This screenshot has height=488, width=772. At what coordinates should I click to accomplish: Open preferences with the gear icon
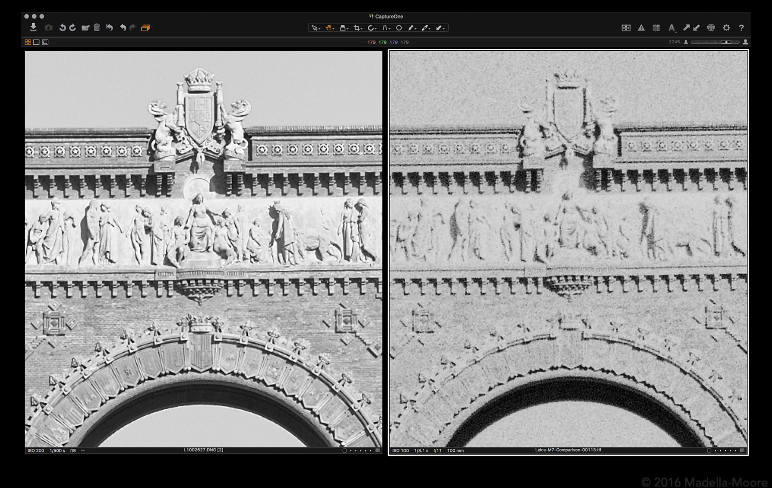(726, 28)
